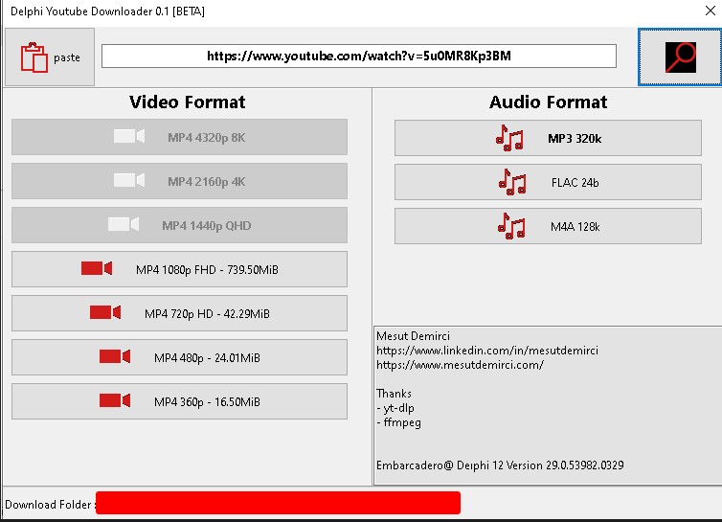The image size is (722, 522).
Task: Pick the MP4 1440p QHD format
Action: [179, 225]
